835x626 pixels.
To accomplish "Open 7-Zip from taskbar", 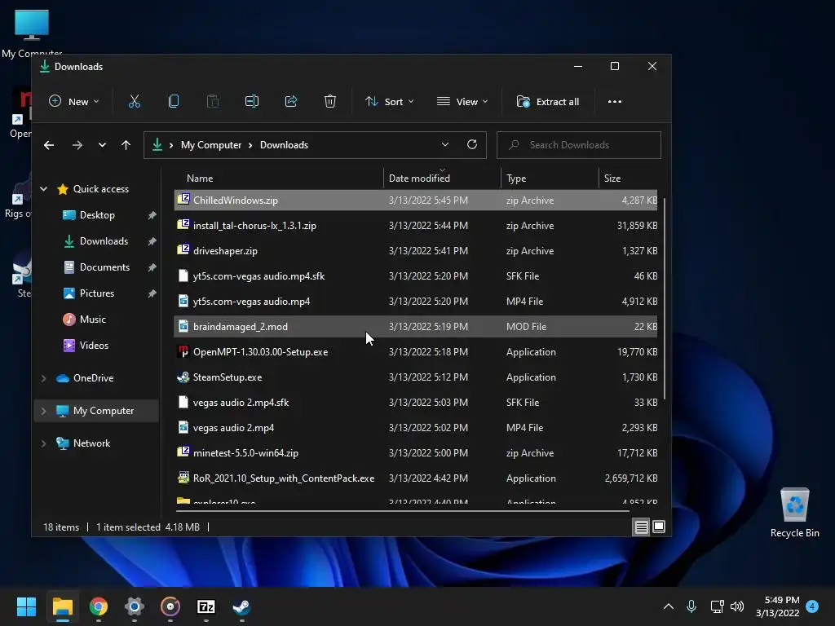I will [x=206, y=606].
